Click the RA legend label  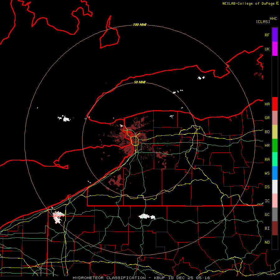(267, 160)
